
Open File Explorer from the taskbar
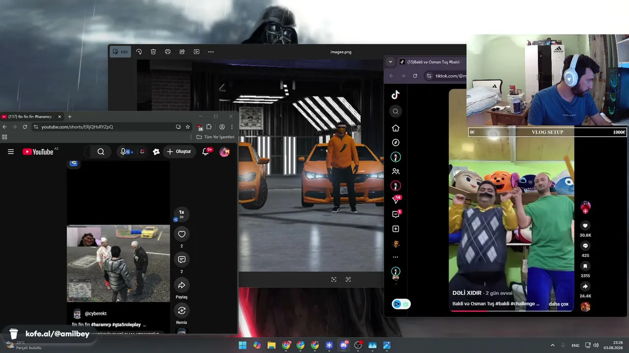click(271, 345)
